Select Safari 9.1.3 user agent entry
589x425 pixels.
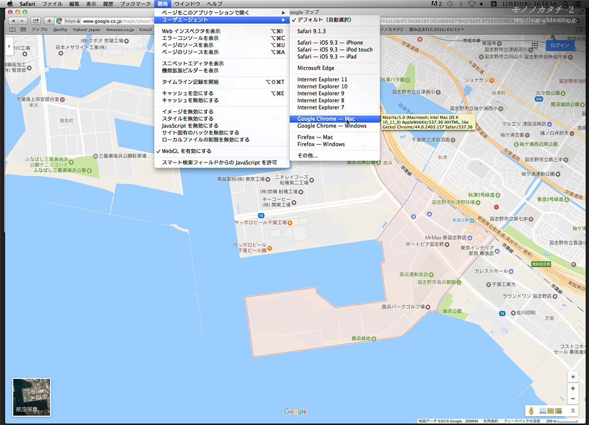(x=335, y=31)
